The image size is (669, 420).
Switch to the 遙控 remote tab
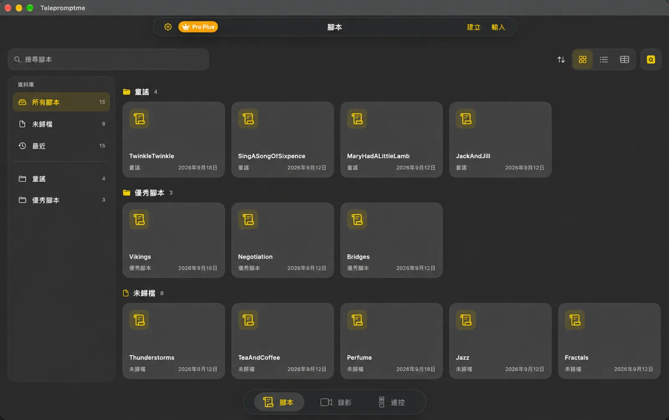[392, 402]
